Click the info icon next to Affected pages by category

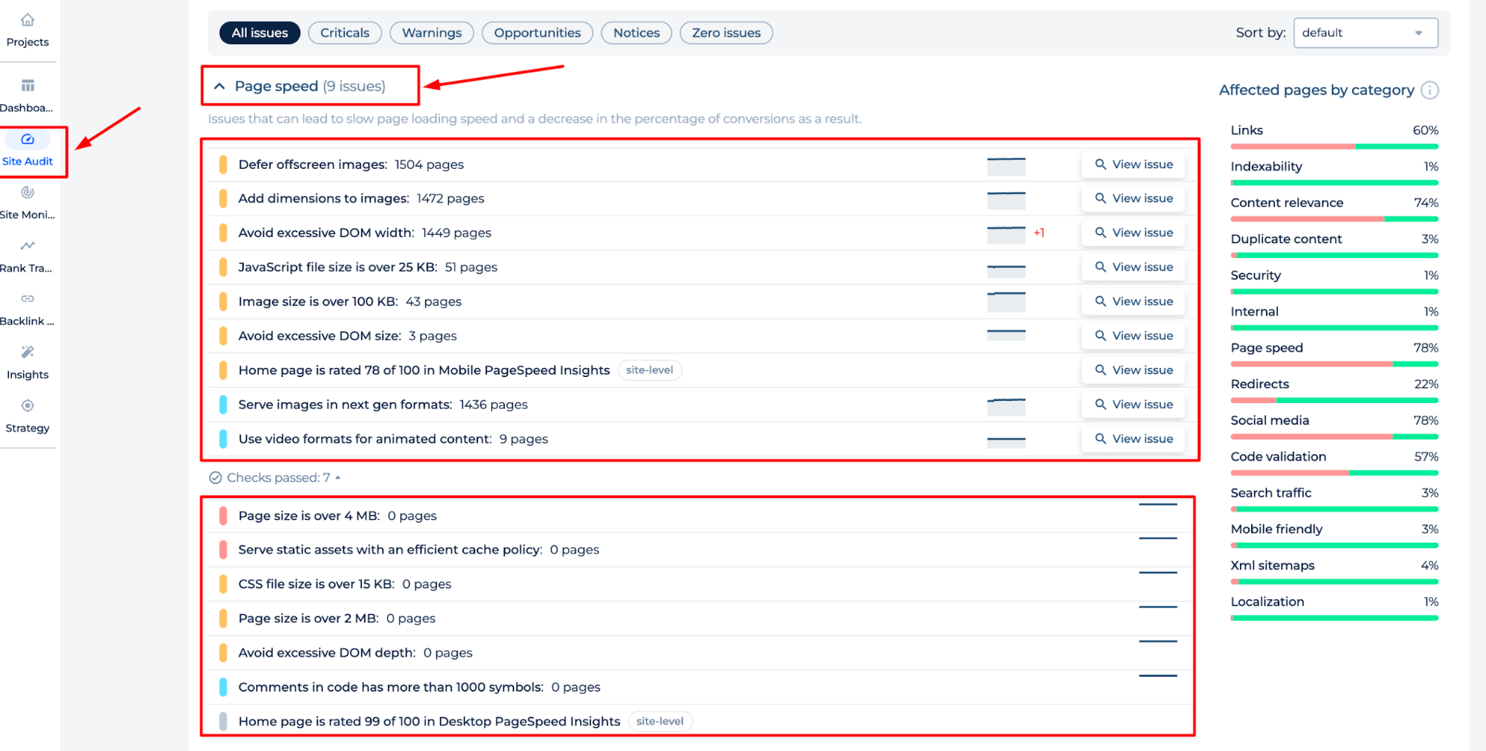click(1430, 90)
